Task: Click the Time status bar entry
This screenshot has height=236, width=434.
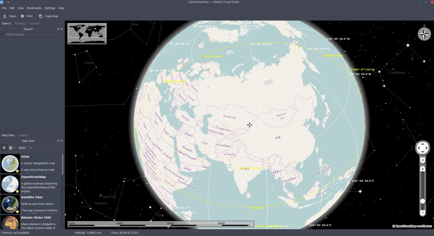Action: (x=124, y=233)
